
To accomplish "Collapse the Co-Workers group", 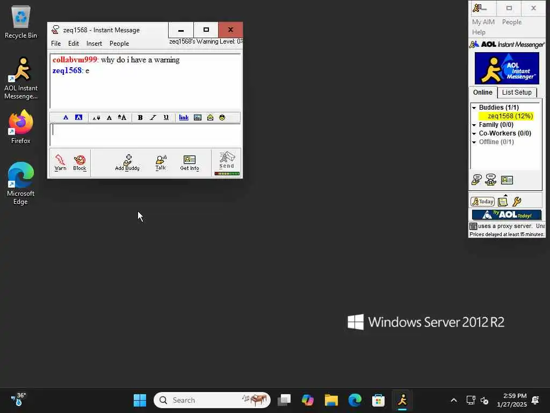I will pyautogui.click(x=474, y=134).
